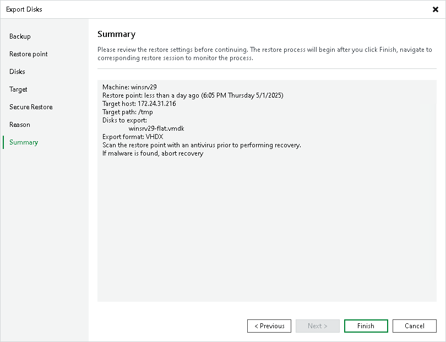Screen dimensions: 446x342
Task: Click the Previous button
Action: click(x=269, y=326)
